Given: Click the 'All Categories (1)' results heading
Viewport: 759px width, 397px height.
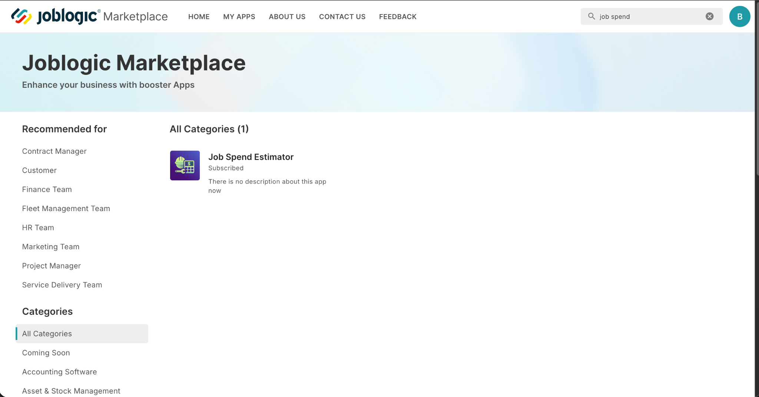Looking at the screenshot, I should tap(209, 129).
